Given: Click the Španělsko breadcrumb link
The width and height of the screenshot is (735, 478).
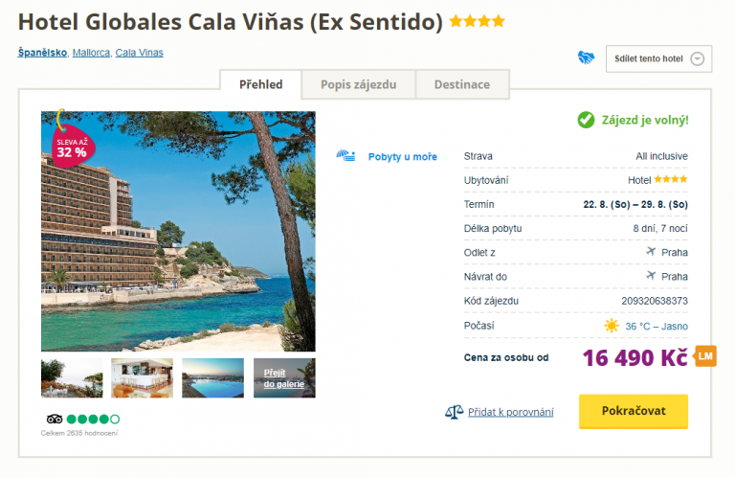Looking at the screenshot, I should [x=42, y=53].
